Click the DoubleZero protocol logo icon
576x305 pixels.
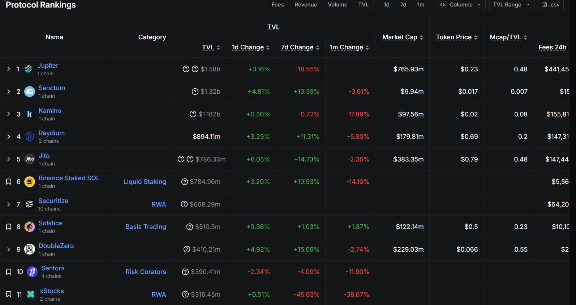tap(30, 249)
